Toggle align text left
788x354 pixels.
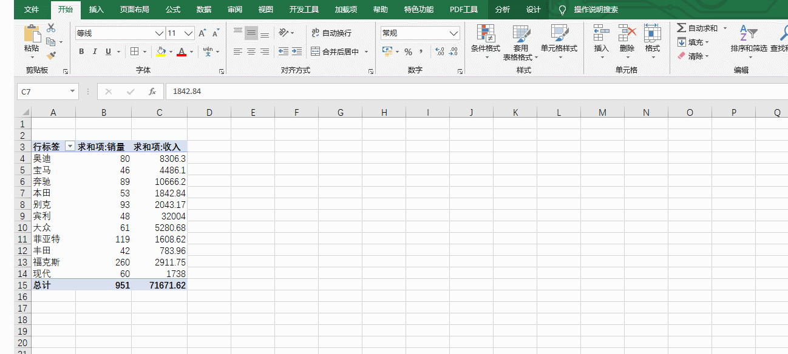tap(238, 52)
